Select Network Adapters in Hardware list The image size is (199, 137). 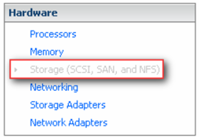[x=68, y=123]
